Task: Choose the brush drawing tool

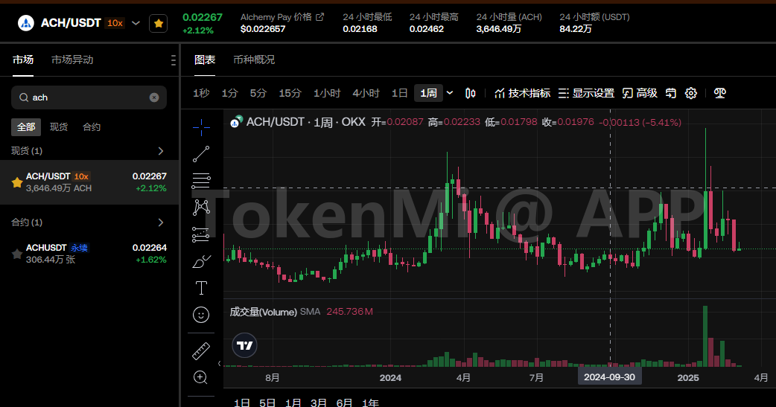Action: pos(201,261)
